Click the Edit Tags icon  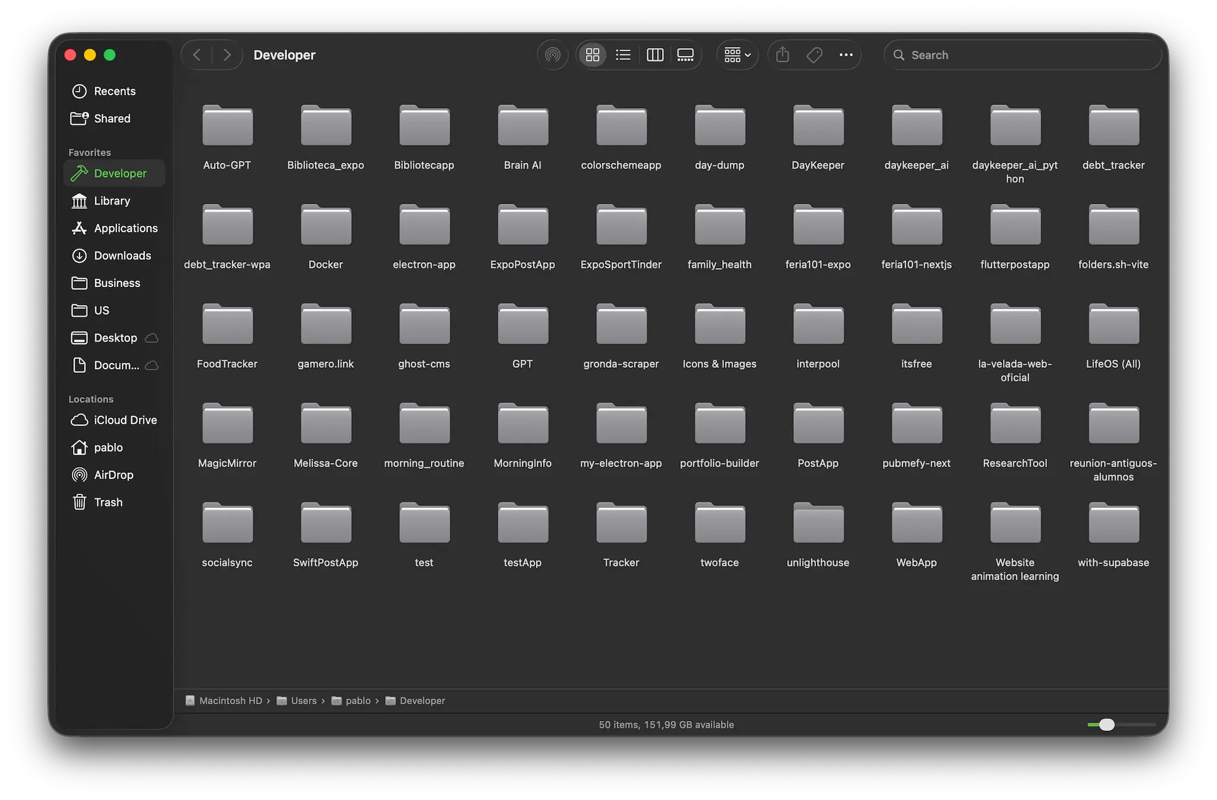click(814, 55)
